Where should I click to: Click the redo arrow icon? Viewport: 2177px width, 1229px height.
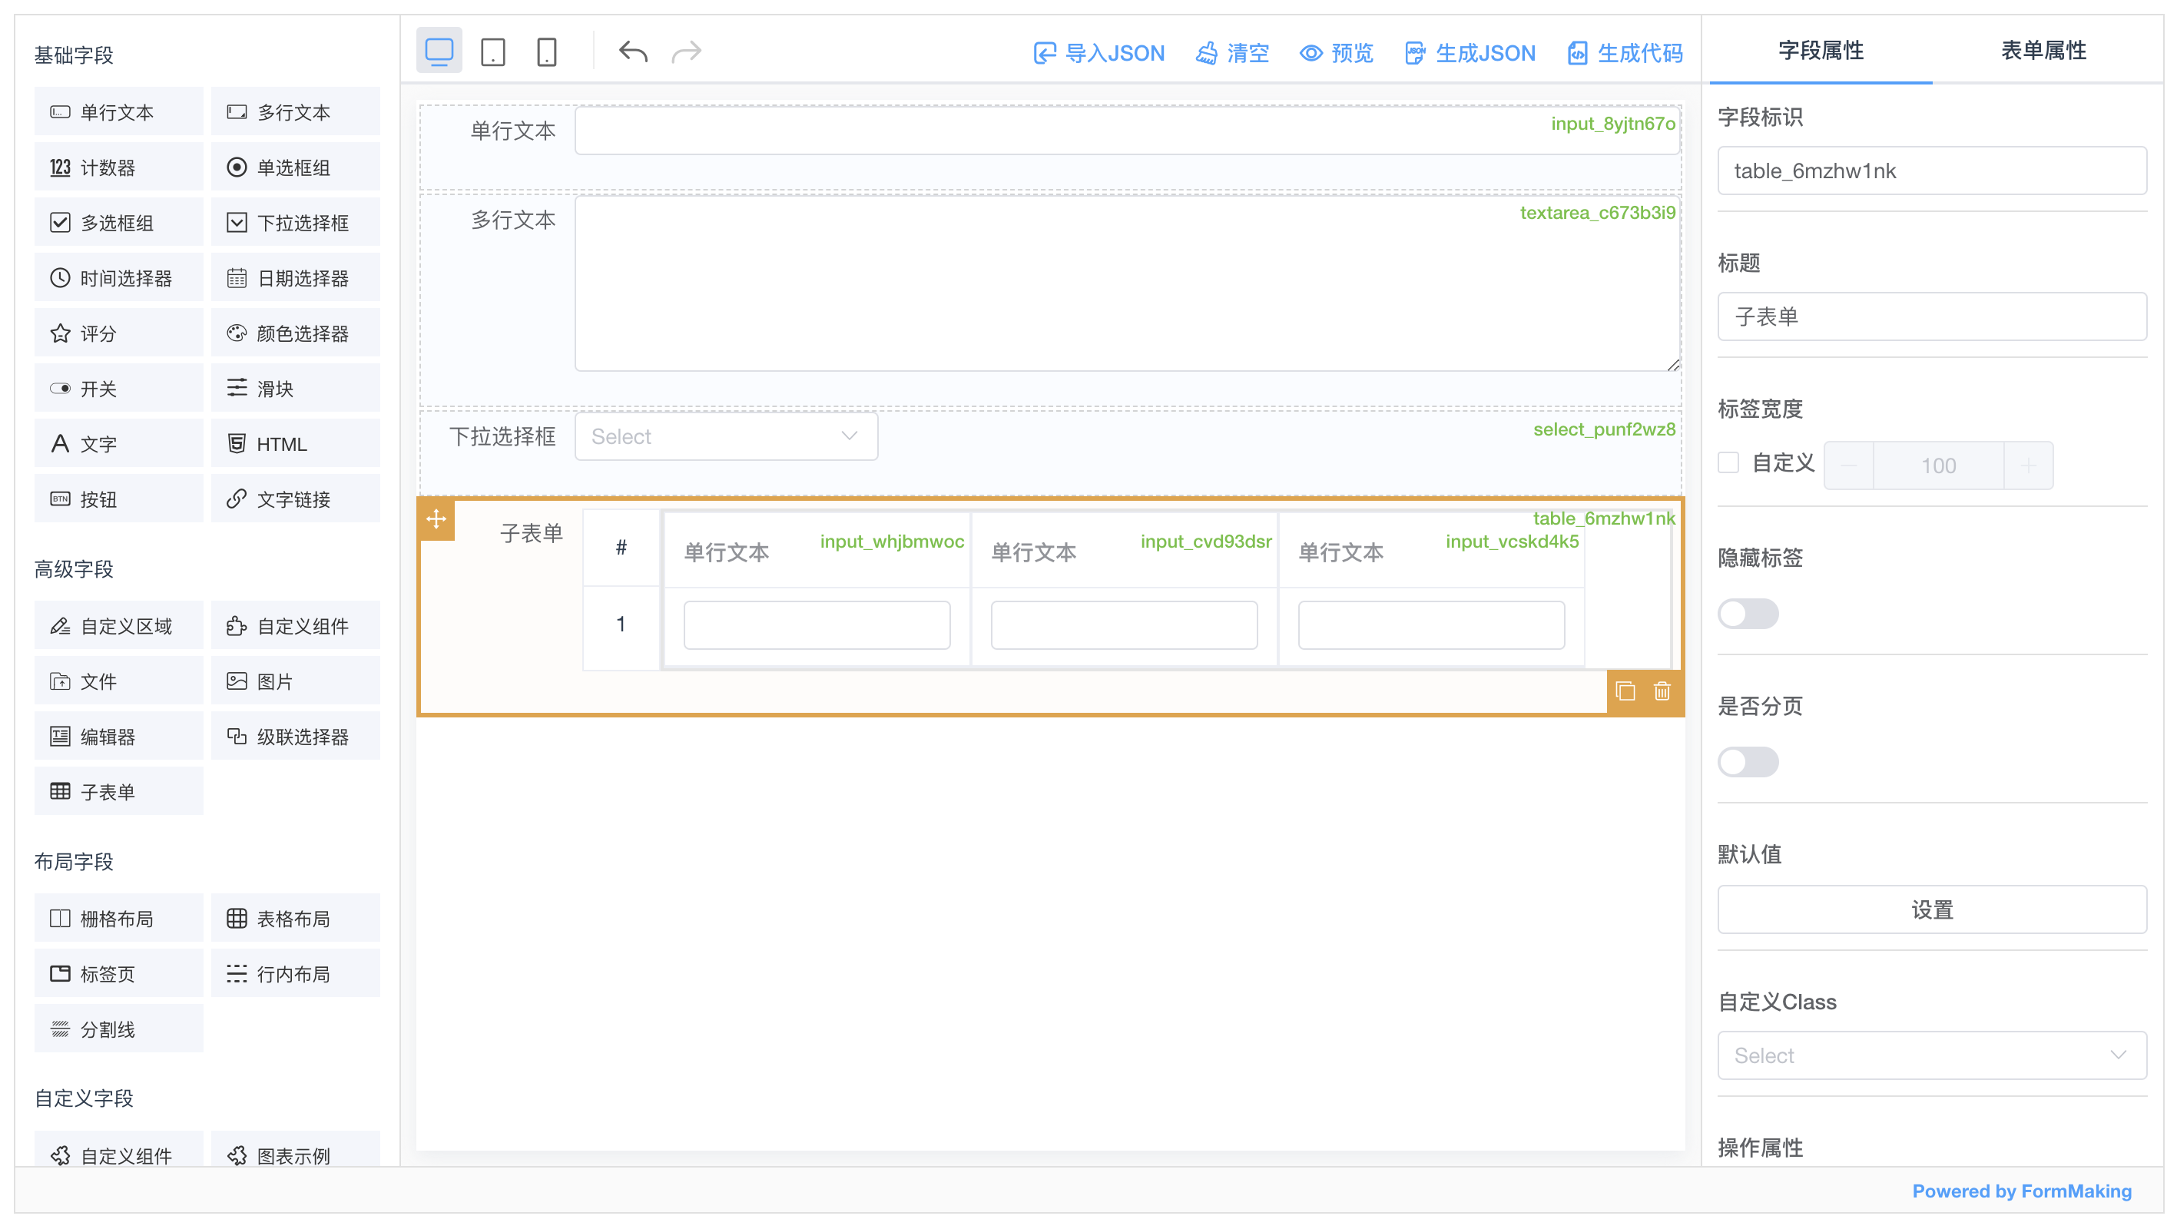(686, 51)
